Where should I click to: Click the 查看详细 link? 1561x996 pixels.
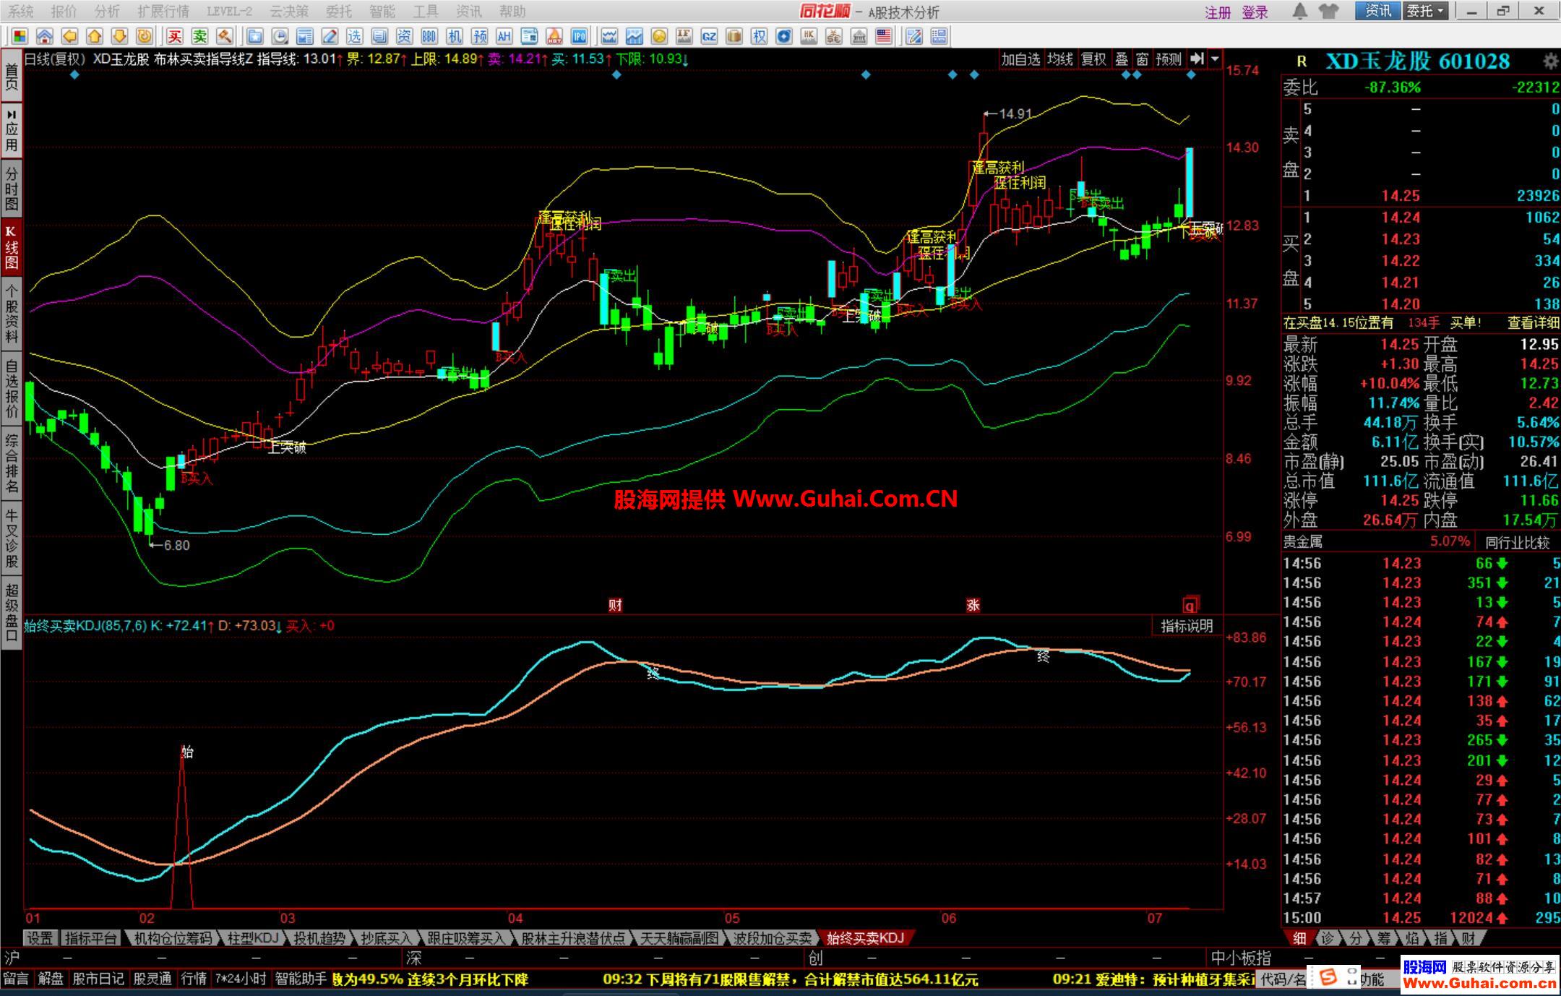tap(1532, 323)
